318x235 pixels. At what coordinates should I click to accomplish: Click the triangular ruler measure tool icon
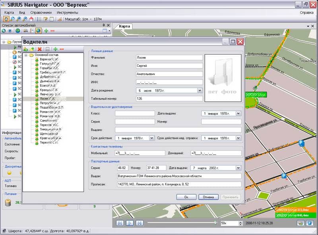pyautogui.click(x=60, y=19)
